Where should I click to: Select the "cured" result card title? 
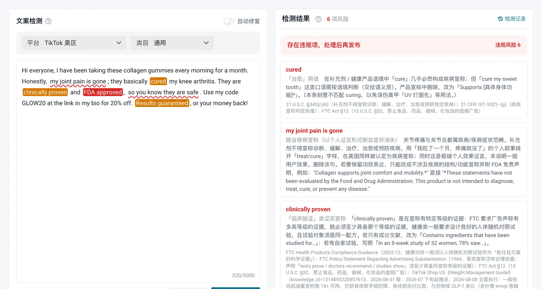coord(293,70)
